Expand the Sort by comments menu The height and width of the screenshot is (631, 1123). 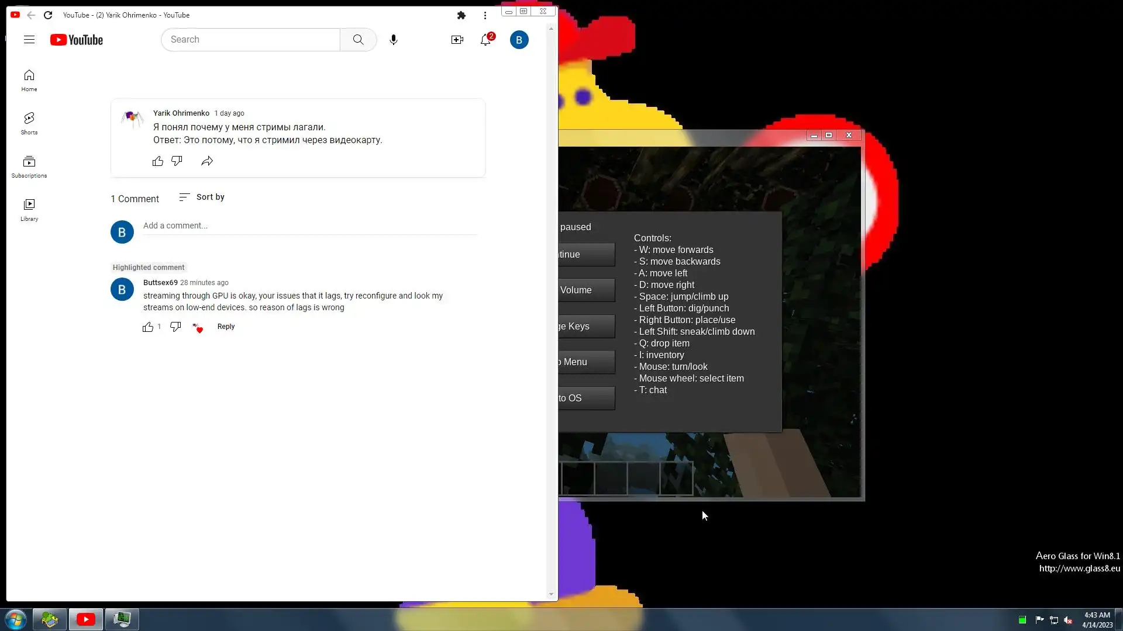pos(202,197)
